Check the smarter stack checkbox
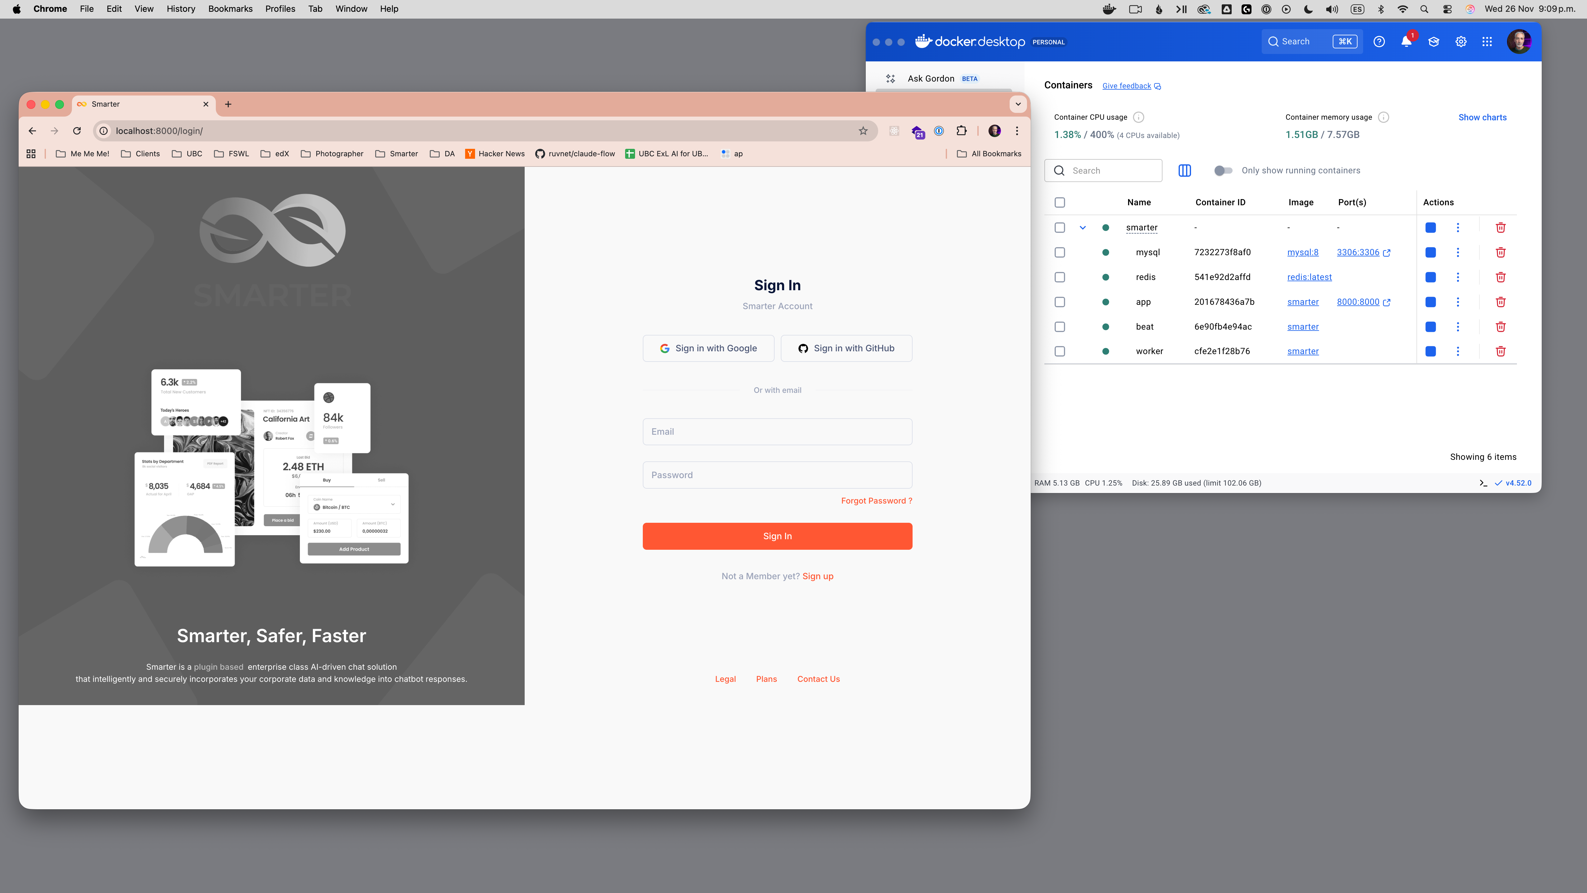The width and height of the screenshot is (1587, 893). (x=1060, y=228)
